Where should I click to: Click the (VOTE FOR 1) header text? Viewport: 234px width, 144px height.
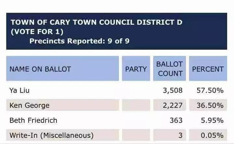click(37, 32)
